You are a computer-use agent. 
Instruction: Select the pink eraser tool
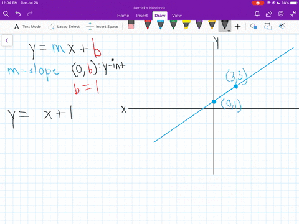(131, 24)
